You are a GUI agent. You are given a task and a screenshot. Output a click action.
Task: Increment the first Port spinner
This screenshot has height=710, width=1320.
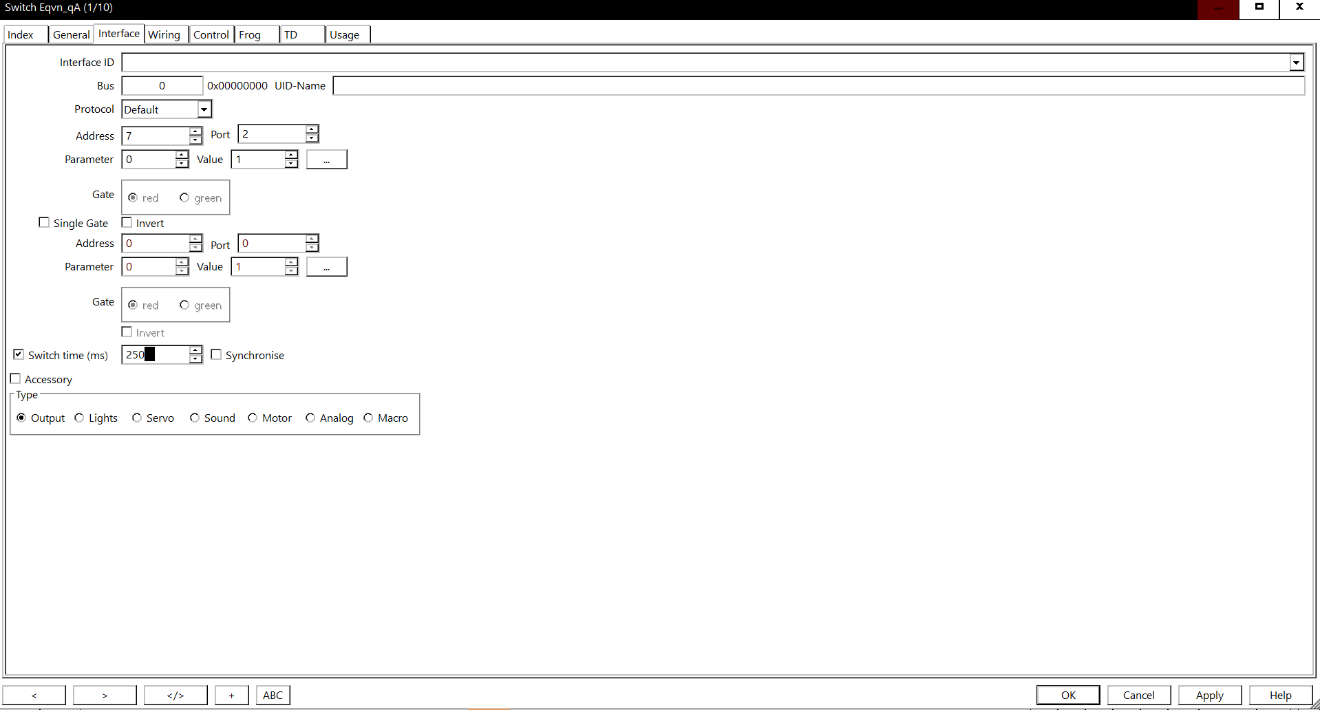click(x=312, y=130)
